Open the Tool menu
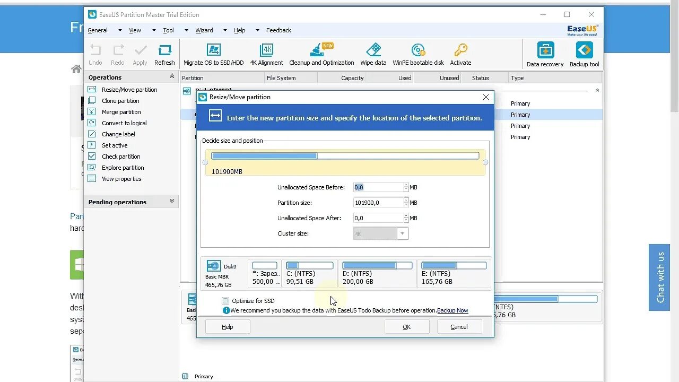Viewport: 679px width, 382px height. pos(168,30)
